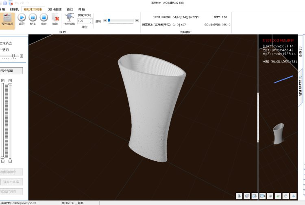This screenshot has height=205, width=305.
Task: Click the 速度 speed slider handle
Action: pos(109,21)
